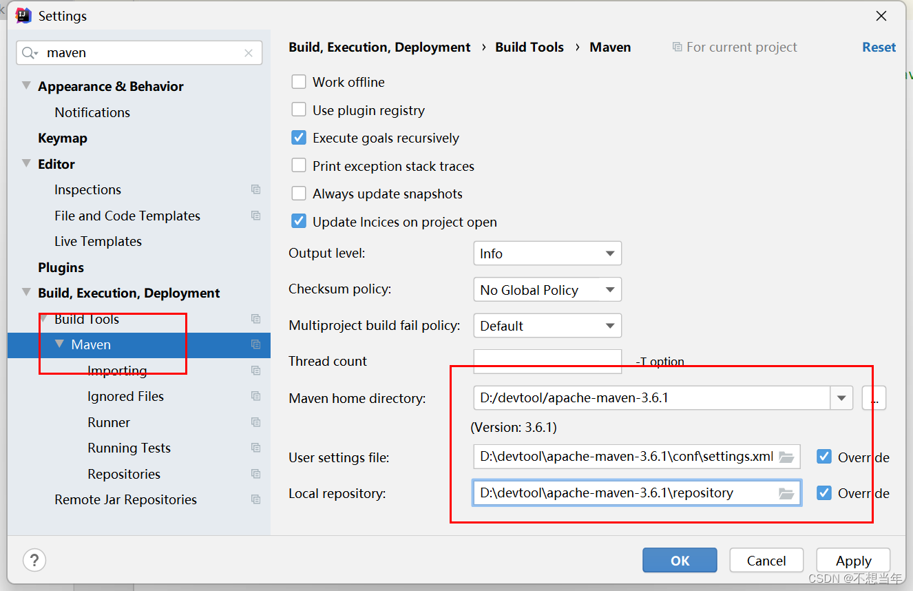The width and height of the screenshot is (913, 591).
Task: Clear the maven search text
Action: click(249, 53)
